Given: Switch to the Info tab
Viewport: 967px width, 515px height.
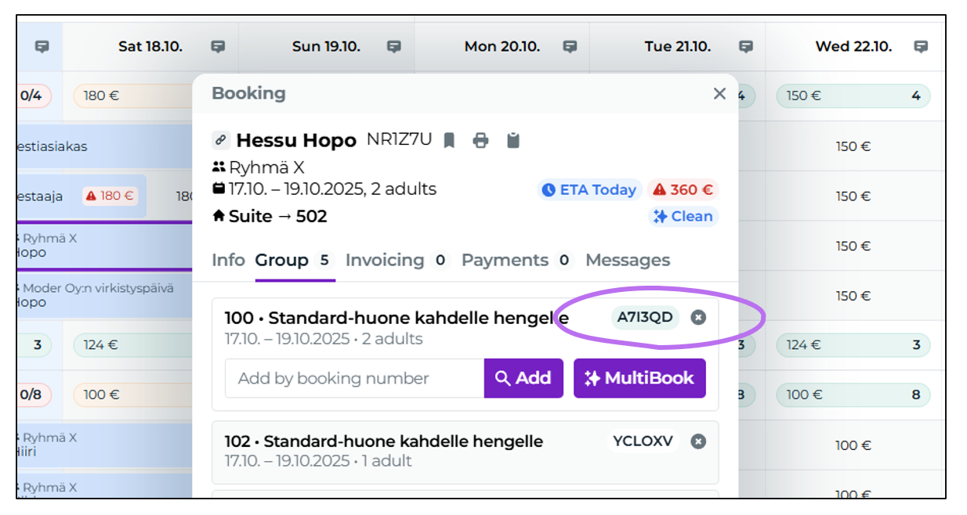Looking at the screenshot, I should (x=228, y=260).
